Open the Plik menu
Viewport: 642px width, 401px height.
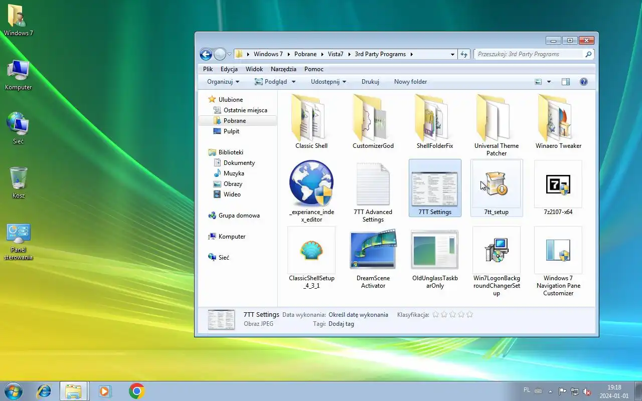coord(208,69)
